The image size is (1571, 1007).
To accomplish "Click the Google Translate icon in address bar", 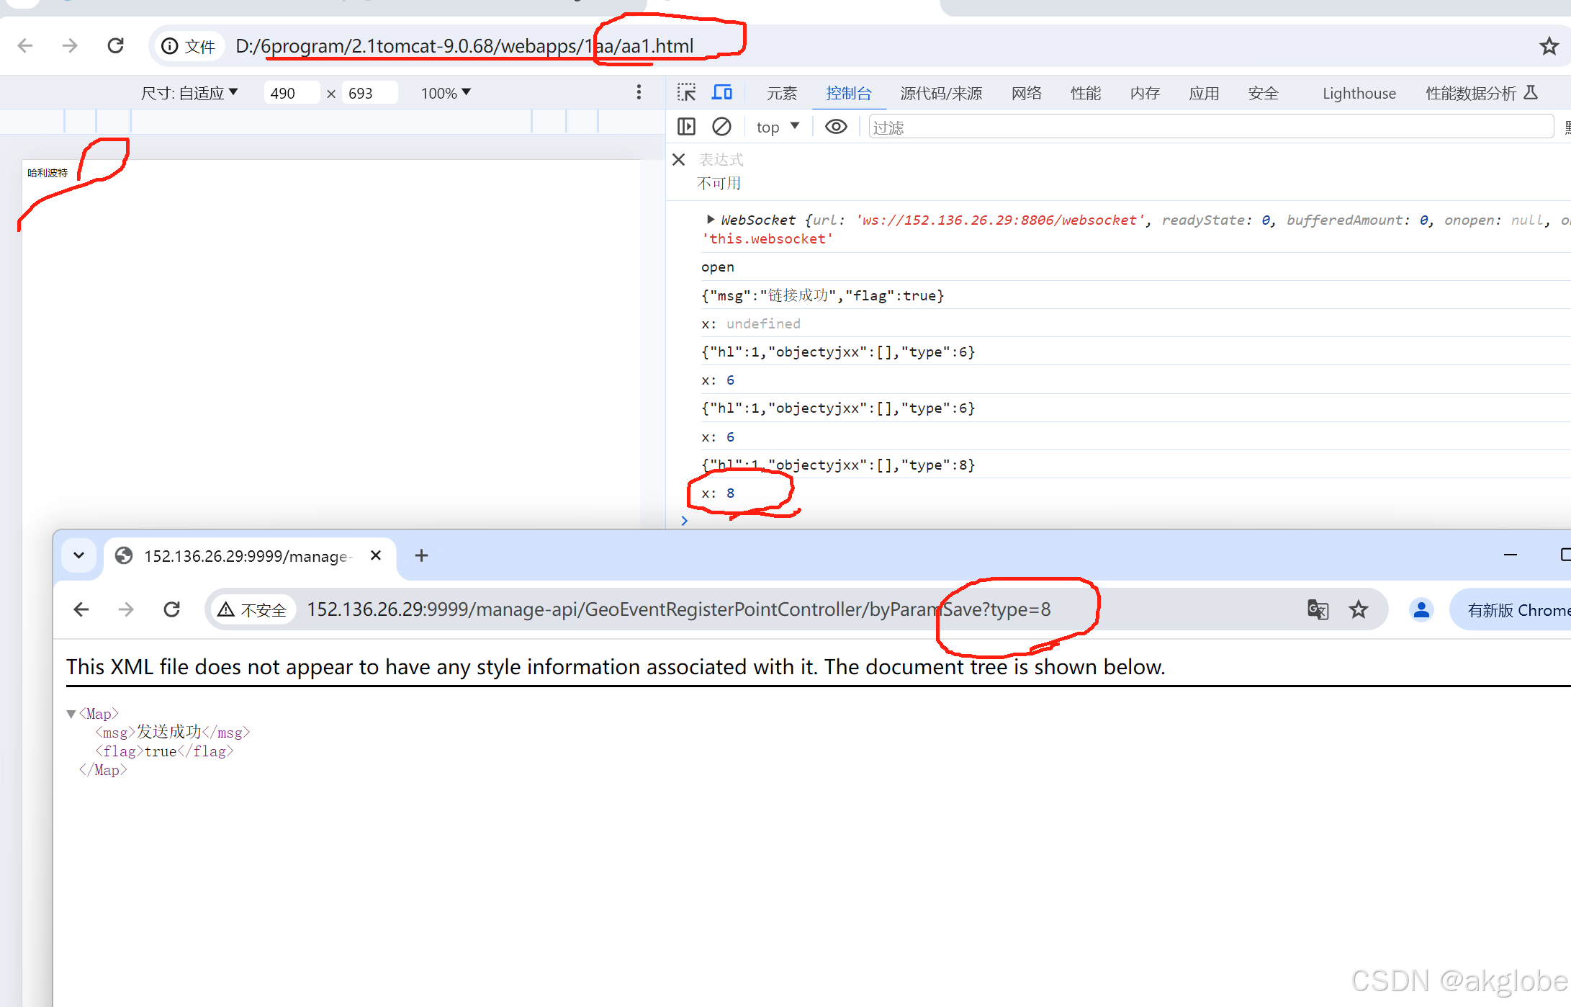I will pyautogui.click(x=1318, y=610).
